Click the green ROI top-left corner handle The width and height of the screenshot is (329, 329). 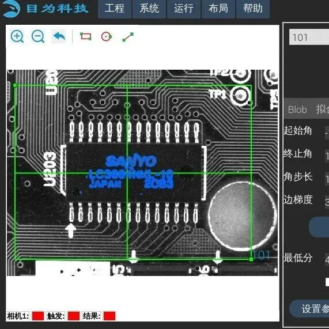[x=15, y=85]
